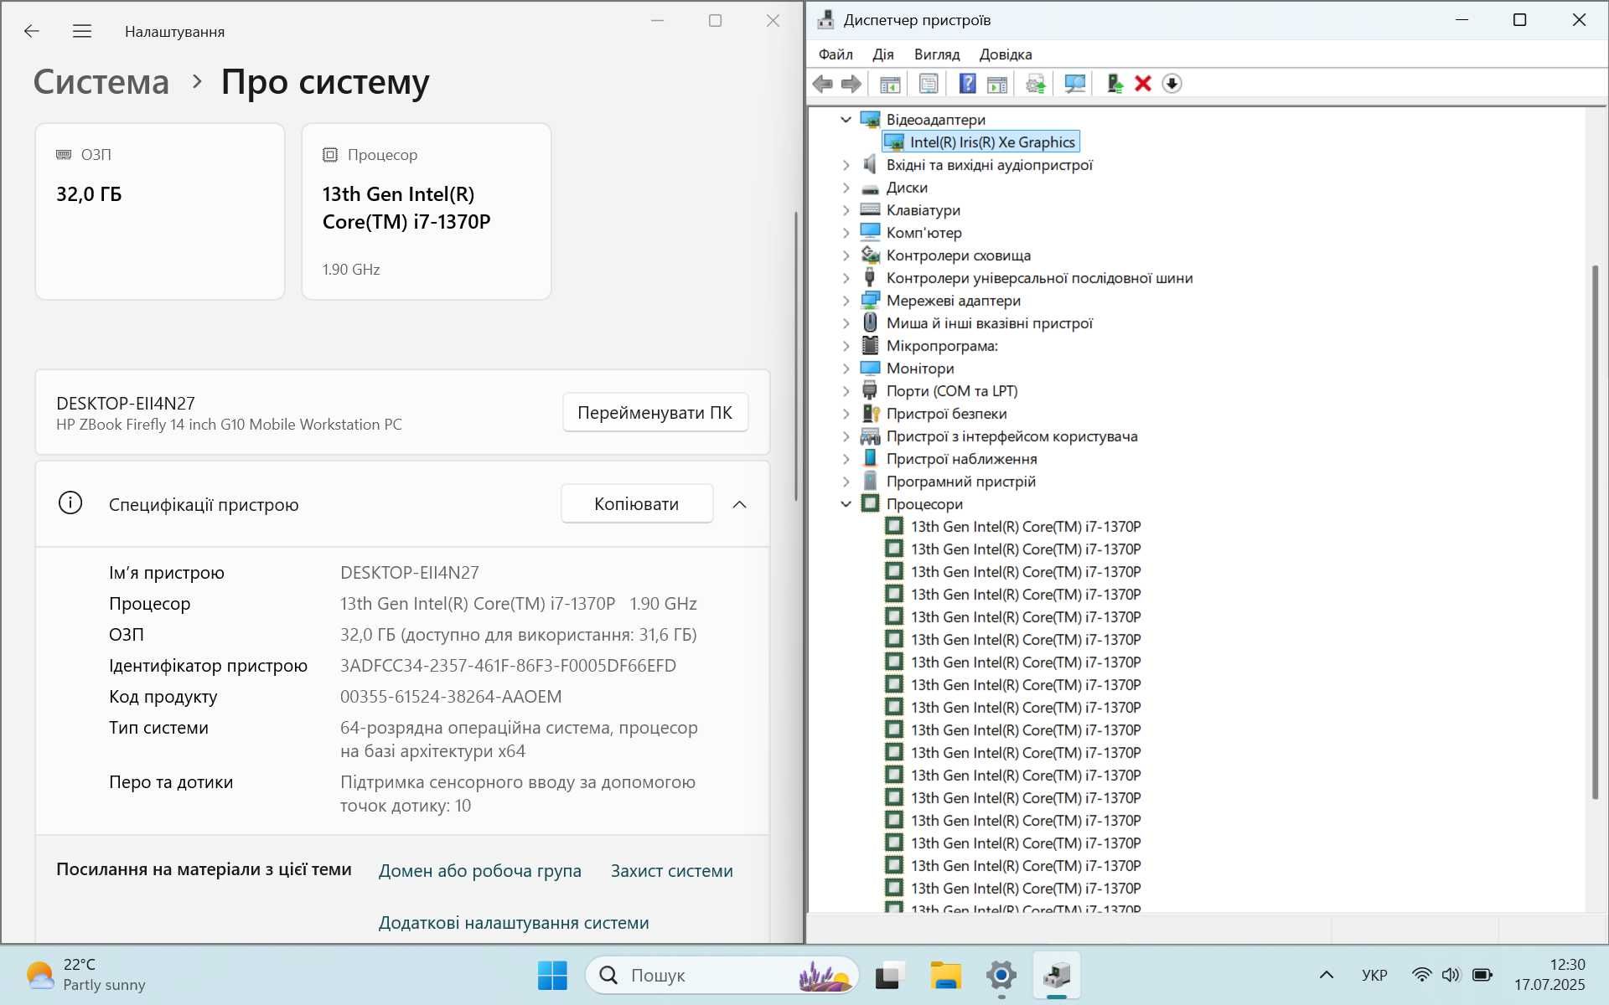Select Миша й інші вказівні пристрої item
This screenshot has height=1005, width=1609.
point(990,323)
